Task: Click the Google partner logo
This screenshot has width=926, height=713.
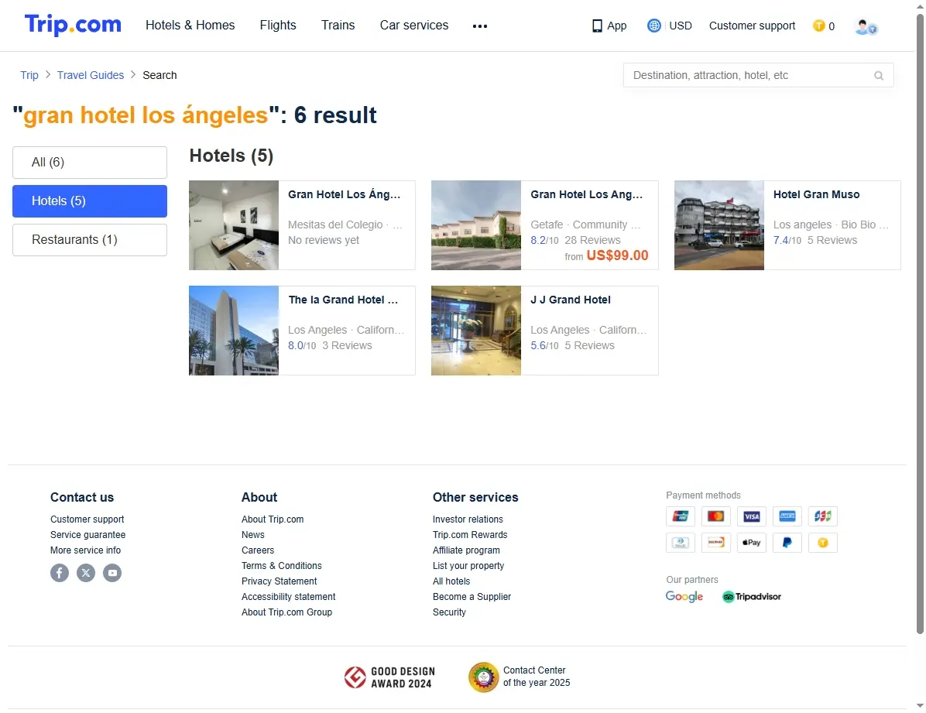Action: tap(684, 597)
